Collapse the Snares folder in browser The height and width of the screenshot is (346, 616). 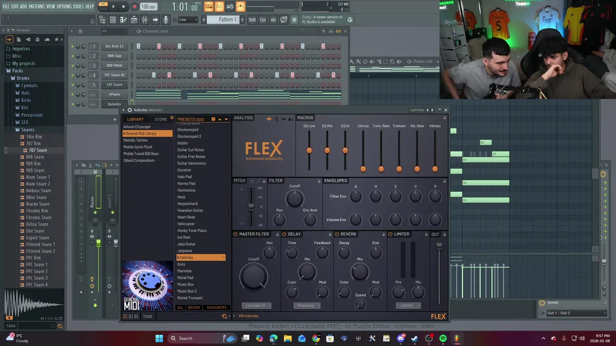point(28,130)
